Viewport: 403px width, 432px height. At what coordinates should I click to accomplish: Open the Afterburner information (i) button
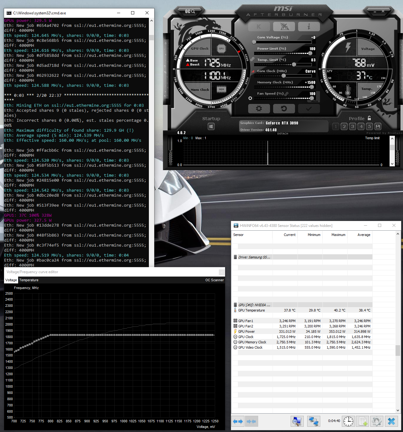click(309, 27)
